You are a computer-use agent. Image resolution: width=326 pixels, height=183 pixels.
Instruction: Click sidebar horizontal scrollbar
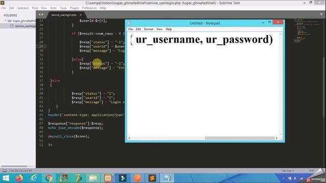[14, 166]
